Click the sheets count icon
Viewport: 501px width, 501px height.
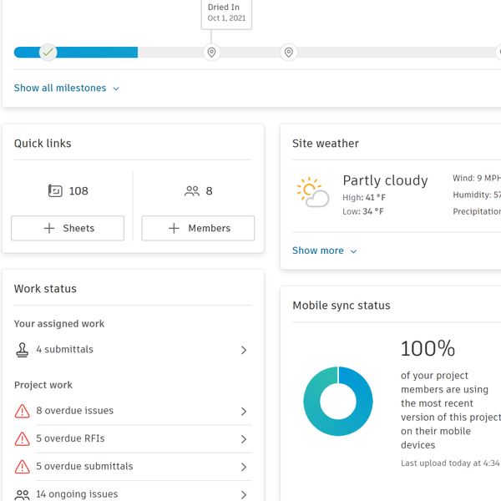pyautogui.click(x=55, y=191)
